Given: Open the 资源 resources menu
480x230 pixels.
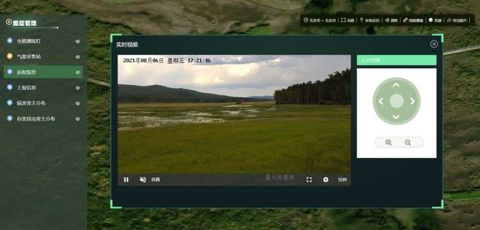Looking at the screenshot, I should coord(435,20).
